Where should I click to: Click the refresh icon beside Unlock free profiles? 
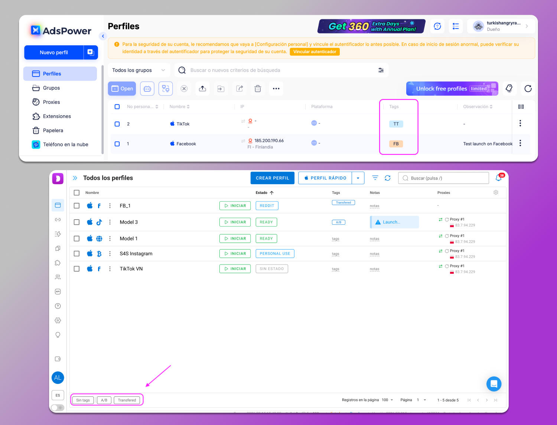(528, 89)
